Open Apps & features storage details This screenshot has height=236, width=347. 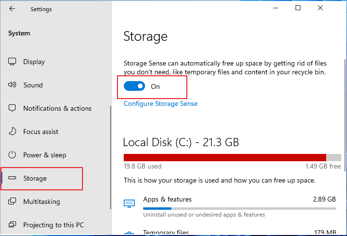click(x=167, y=200)
